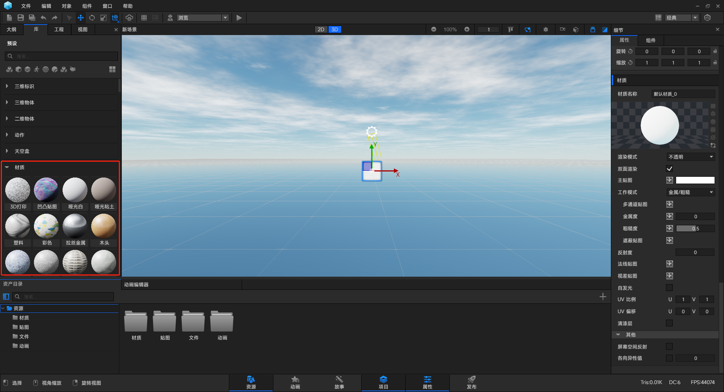Click the reset rotation icon

coord(630,51)
